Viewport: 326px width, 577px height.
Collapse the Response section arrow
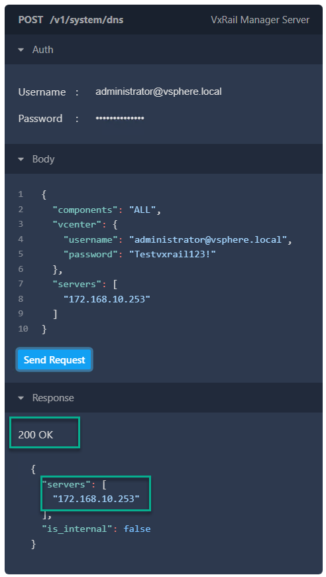point(21,398)
